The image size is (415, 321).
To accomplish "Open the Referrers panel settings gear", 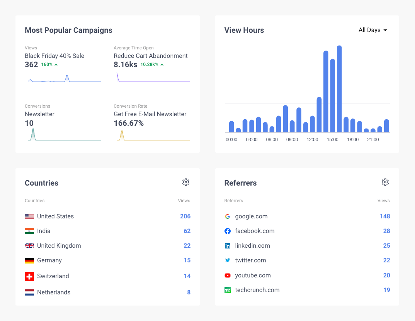I will pyautogui.click(x=385, y=182).
